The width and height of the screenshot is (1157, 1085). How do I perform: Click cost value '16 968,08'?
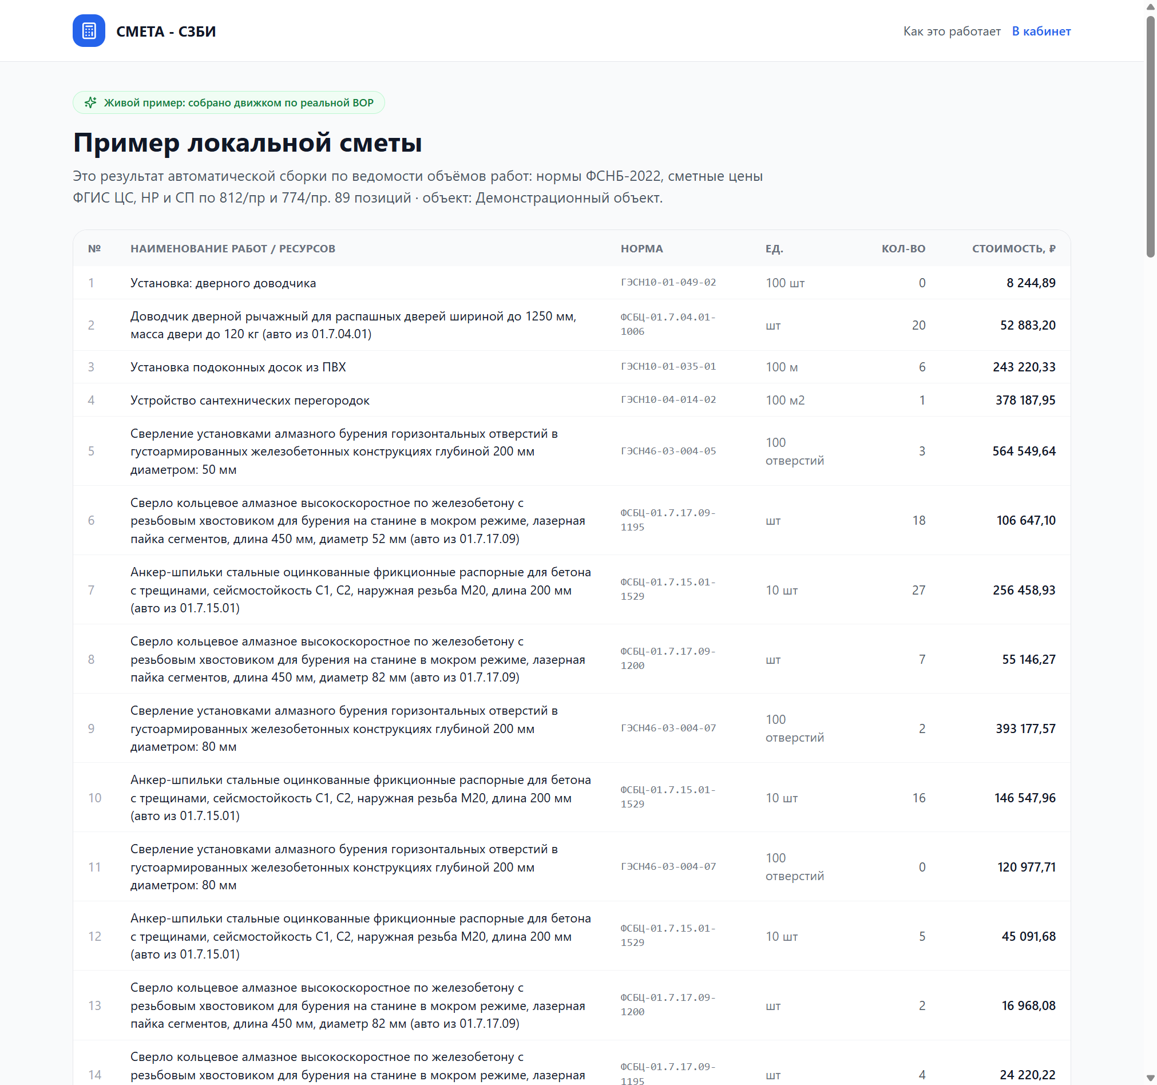click(x=1028, y=1006)
